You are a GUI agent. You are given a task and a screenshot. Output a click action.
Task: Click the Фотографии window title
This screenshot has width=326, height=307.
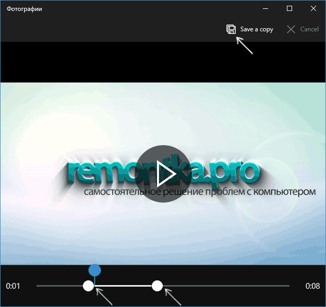(25, 9)
